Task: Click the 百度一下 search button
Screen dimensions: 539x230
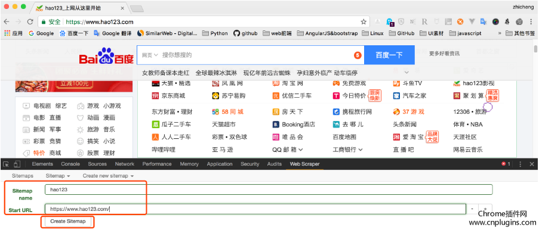Action: [x=389, y=55]
